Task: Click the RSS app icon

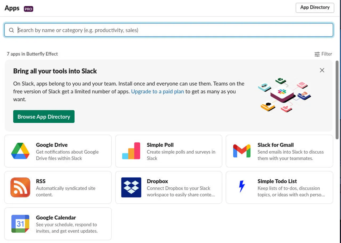Action: pos(20,187)
